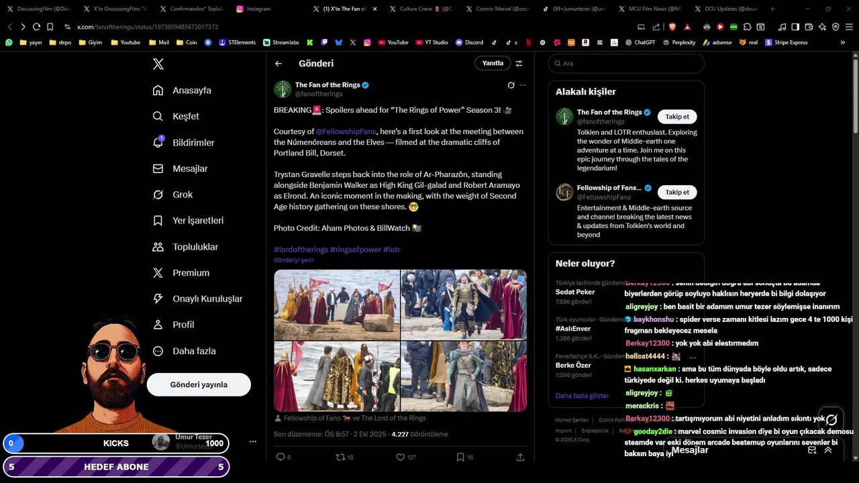
Task: Open Streamlabs bookmark
Action: 281,42
